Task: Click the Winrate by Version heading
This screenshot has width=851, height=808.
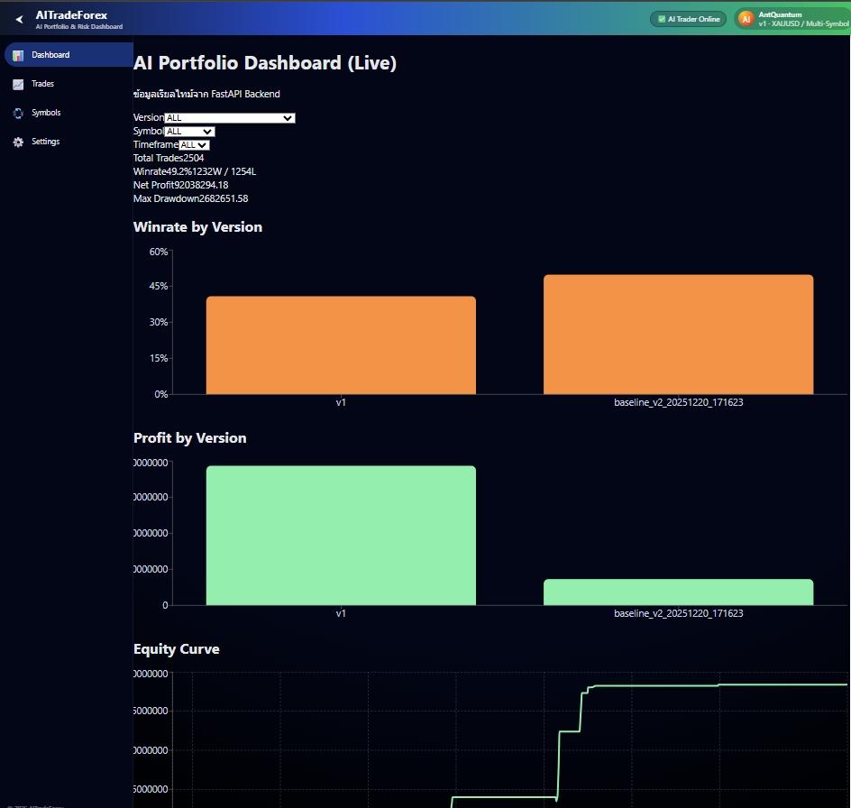Action: coord(197,226)
